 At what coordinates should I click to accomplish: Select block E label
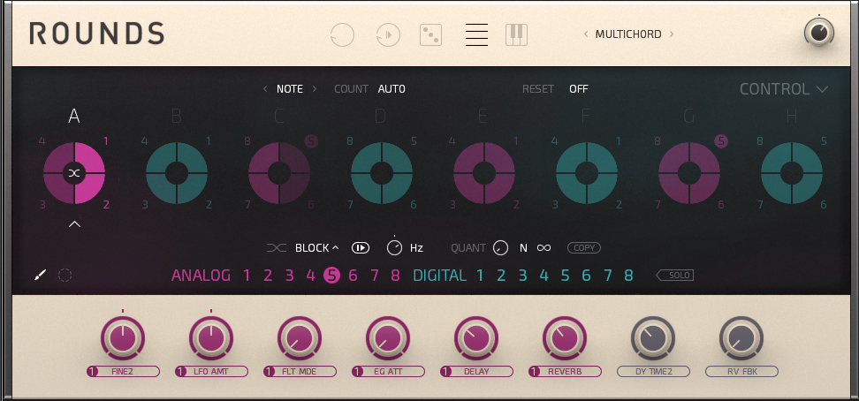coord(483,116)
